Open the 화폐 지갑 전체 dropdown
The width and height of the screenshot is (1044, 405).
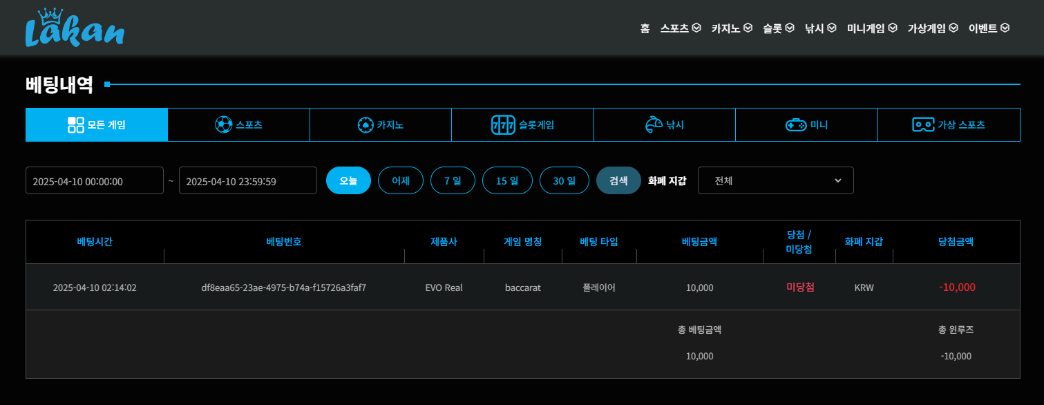click(775, 180)
